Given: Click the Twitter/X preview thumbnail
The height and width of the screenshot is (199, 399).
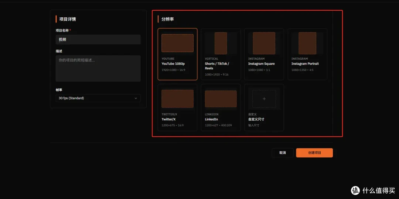Looking at the screenshot, I should 178,99.
